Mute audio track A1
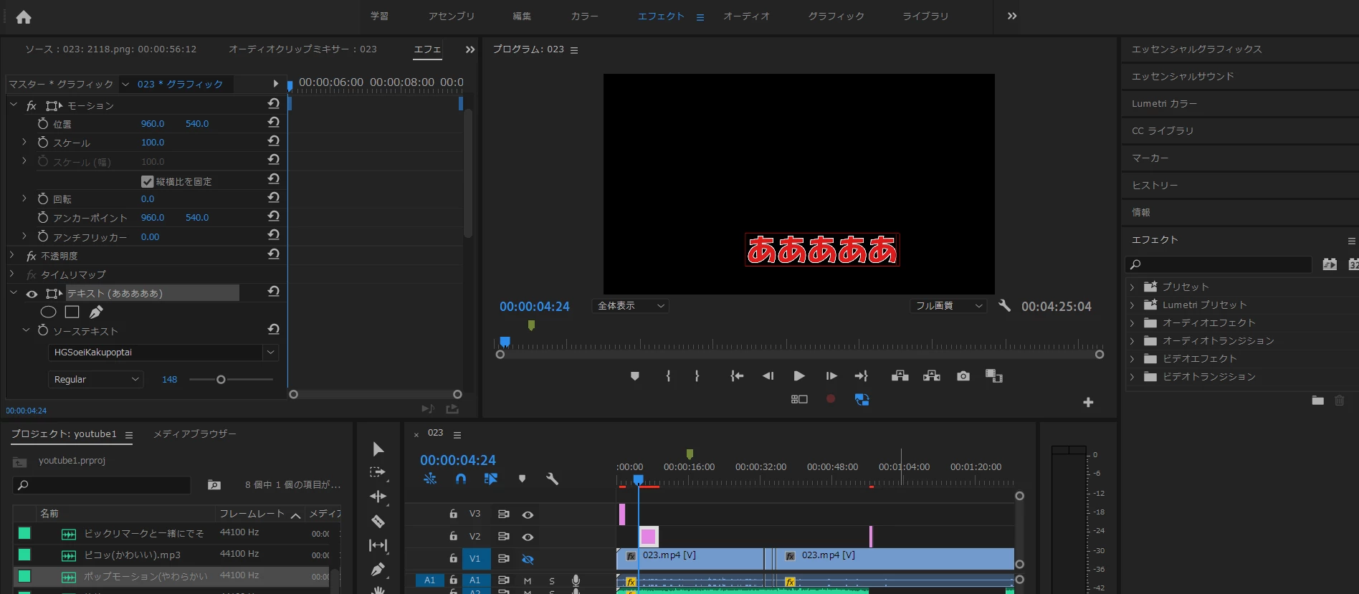 (528, 580)
